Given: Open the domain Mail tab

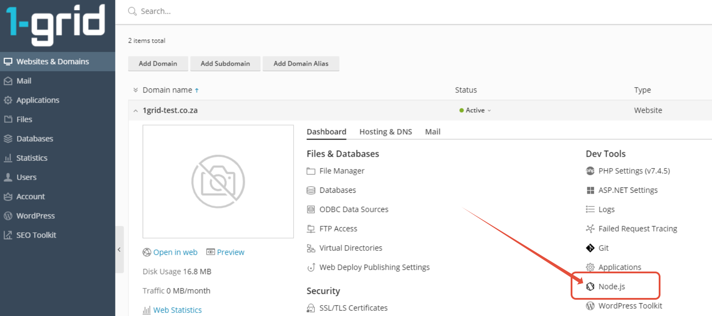Looking at the screenshot, I should pos(433,132).
